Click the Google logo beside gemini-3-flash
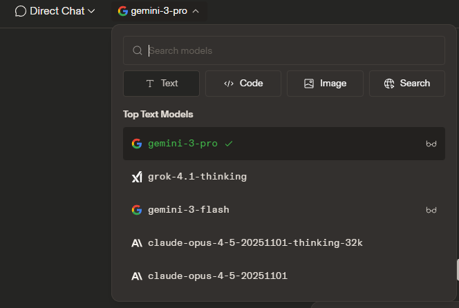Viewport: 459px width, 308px height. click(137, 209)
